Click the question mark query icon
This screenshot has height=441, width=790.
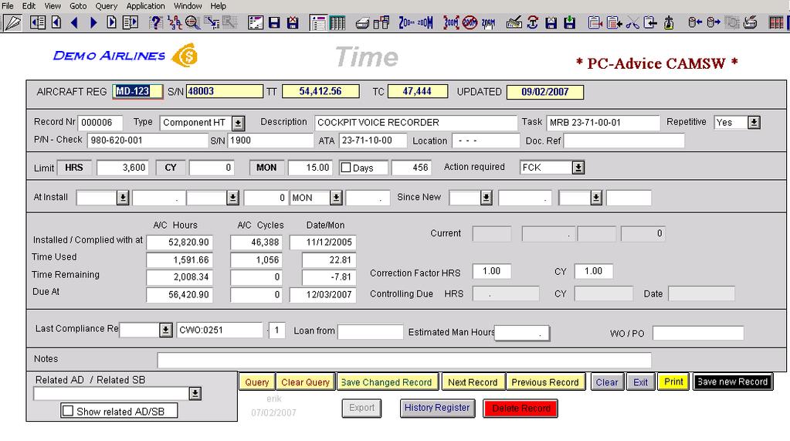coord(156,22)
